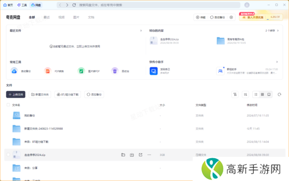Select the 图片 category tab
The height and width of the screenshot is (181, 289).
tap(76, 17)
